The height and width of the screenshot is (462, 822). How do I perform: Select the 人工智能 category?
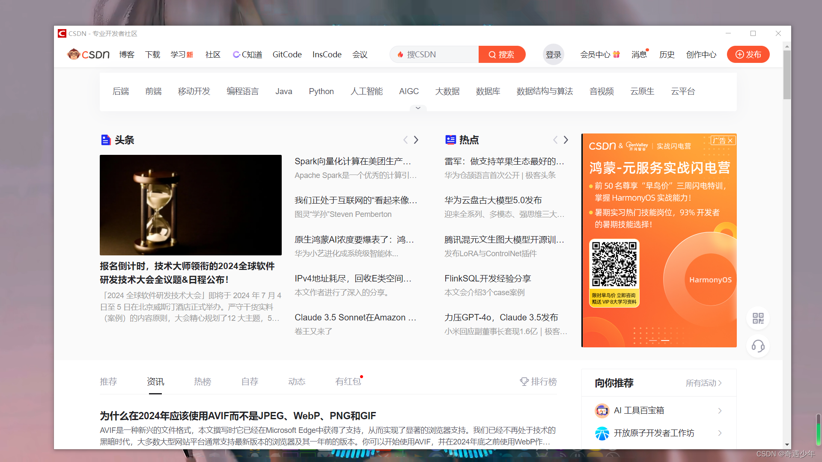coord(366,91)
